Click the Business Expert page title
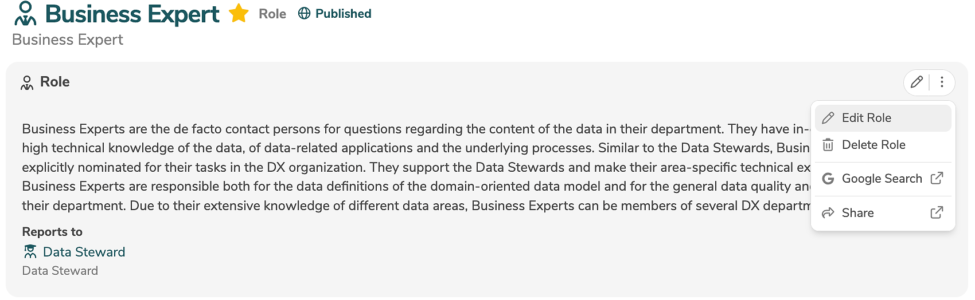The width and height of the screenshot is (975, 300). click(132, 14)
